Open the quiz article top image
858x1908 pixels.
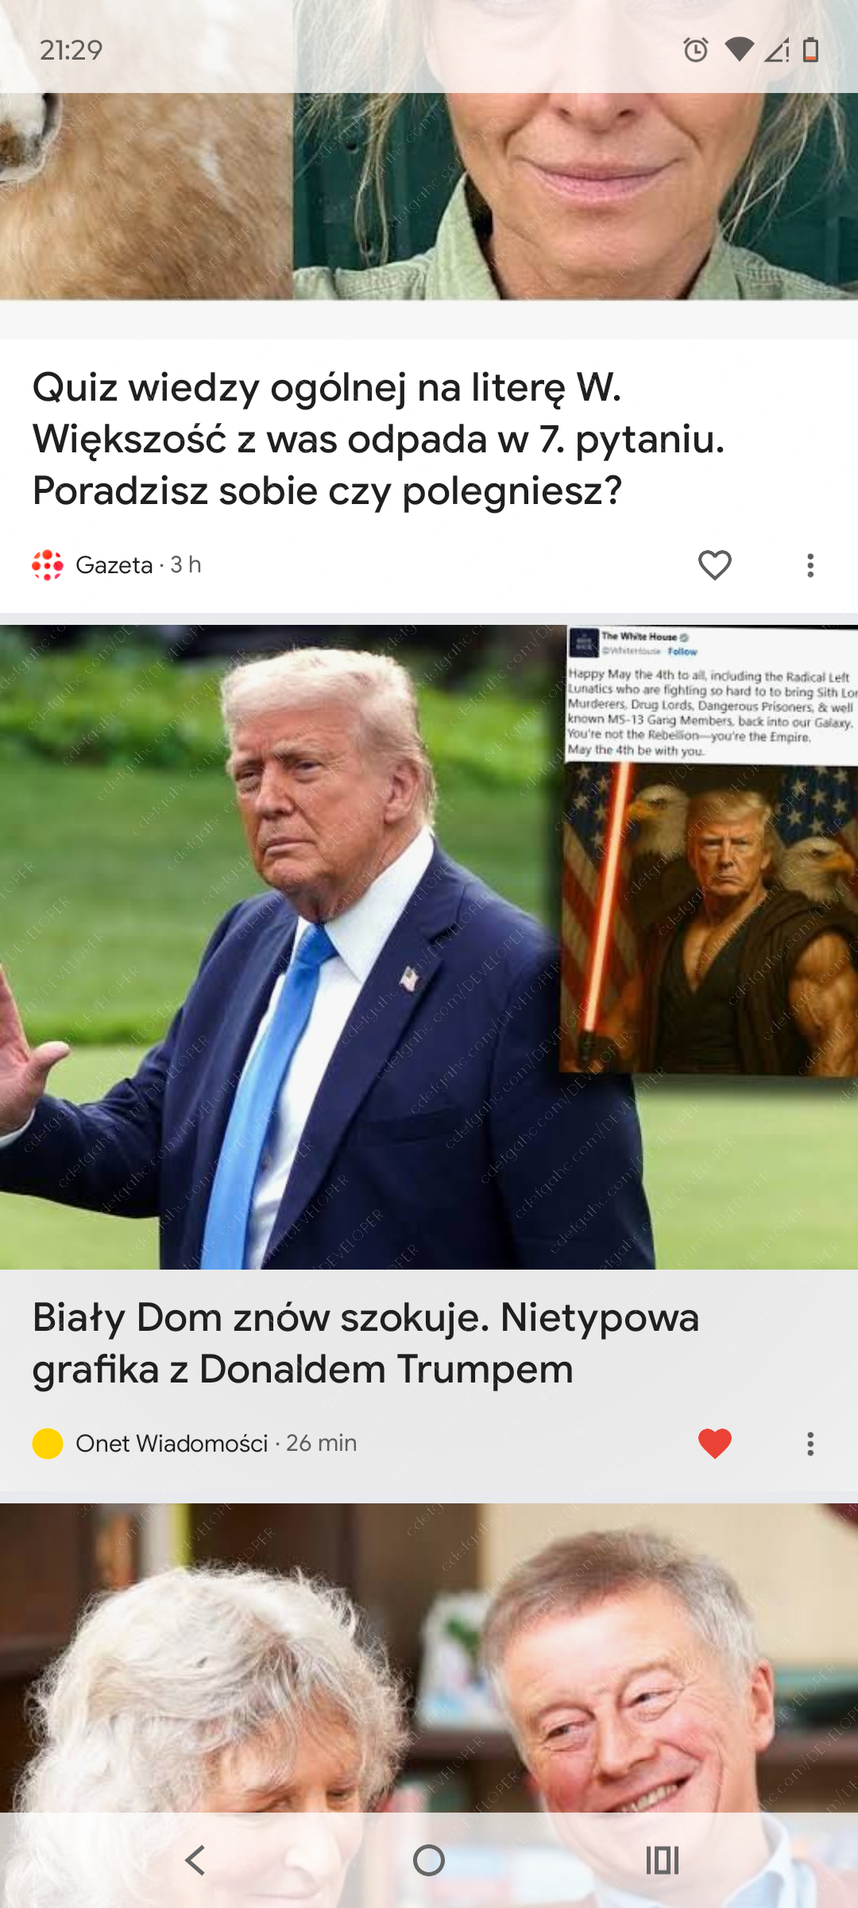coord(429,149)
